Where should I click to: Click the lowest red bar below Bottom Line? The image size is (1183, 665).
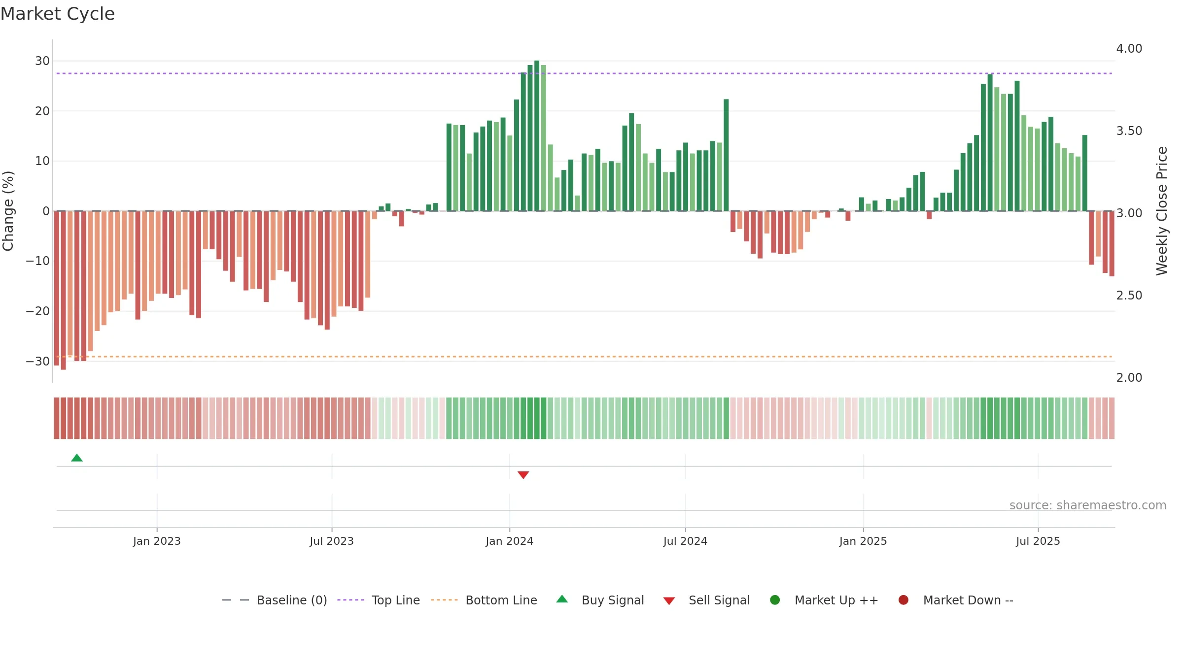click(63, 291)
